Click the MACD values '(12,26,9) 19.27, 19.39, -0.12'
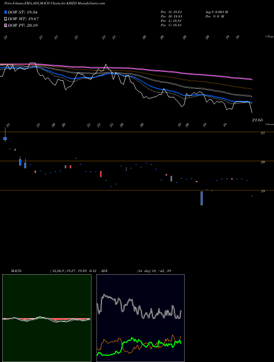Screen dimensions: 274x362 (x=73, y=271)
